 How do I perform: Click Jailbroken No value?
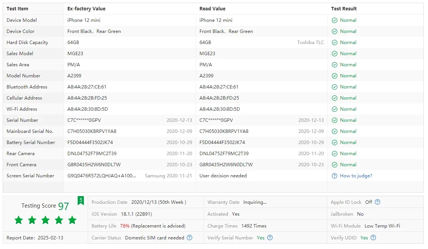click(360, 214)
